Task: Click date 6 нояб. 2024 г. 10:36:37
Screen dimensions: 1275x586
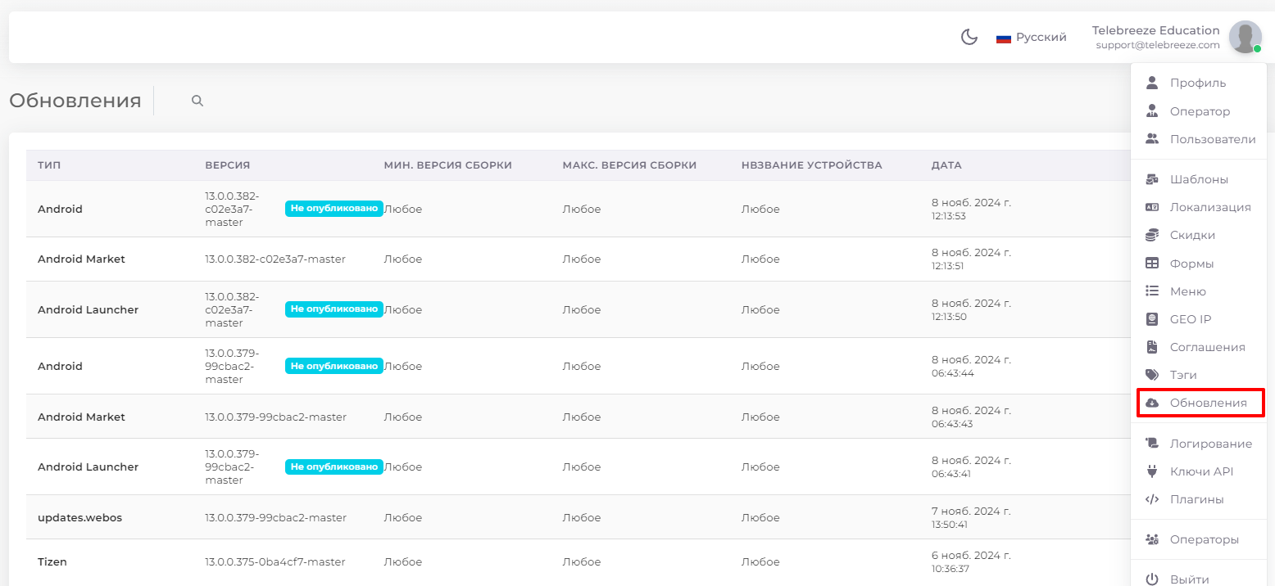Action: point(971,561)
